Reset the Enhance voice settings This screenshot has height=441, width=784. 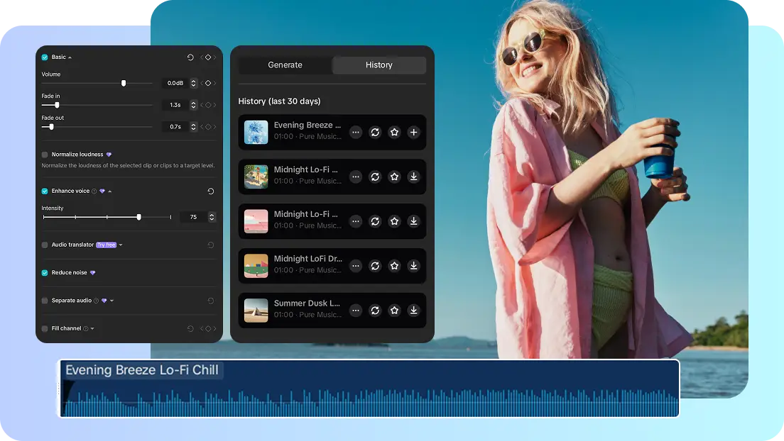[212, 191]
